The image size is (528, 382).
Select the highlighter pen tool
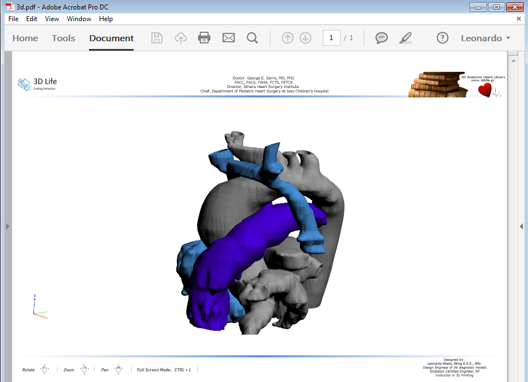point(406,38)
